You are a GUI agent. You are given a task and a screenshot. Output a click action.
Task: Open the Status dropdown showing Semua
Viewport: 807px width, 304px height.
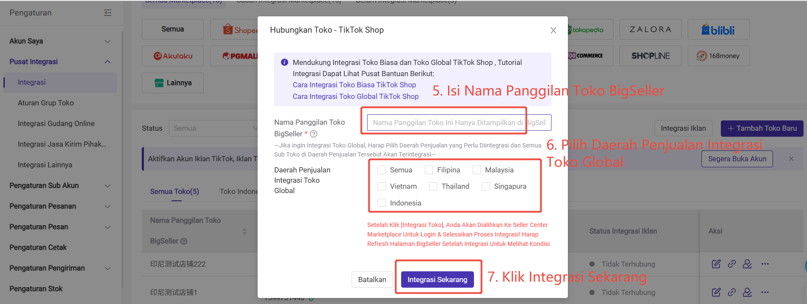[213, 128]
